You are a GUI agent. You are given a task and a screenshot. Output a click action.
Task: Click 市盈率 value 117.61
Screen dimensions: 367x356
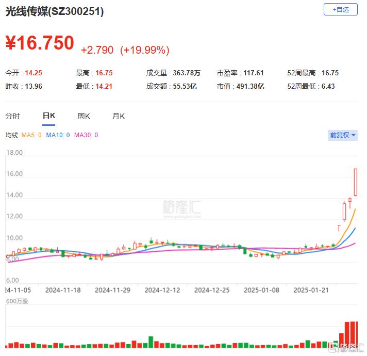pos(254,73)
